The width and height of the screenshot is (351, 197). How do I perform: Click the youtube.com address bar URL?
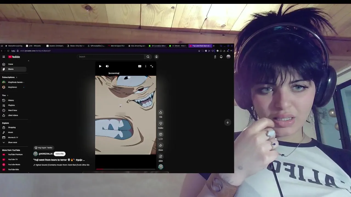click(x=35, y=51)
